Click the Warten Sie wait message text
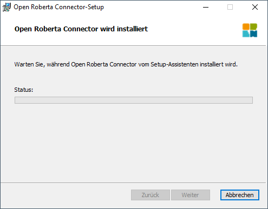Image resolution: width=268 pixels, height=209 pixels. (x=126, y=64)
